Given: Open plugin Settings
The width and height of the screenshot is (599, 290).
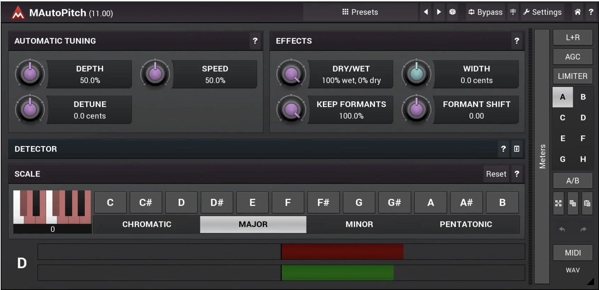Looking at the screenshot, I should (542, 12).
